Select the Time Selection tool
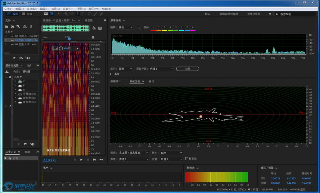This screenshot has width=320, height=193. tap(78, 14)
